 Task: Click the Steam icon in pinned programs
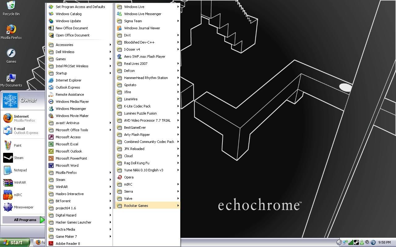pos(8,158)
